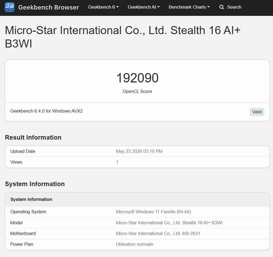Click the Power Plan row label
The width and height of the screenshot is (273, 257).
pyautogui.click(x=22, y=244)
